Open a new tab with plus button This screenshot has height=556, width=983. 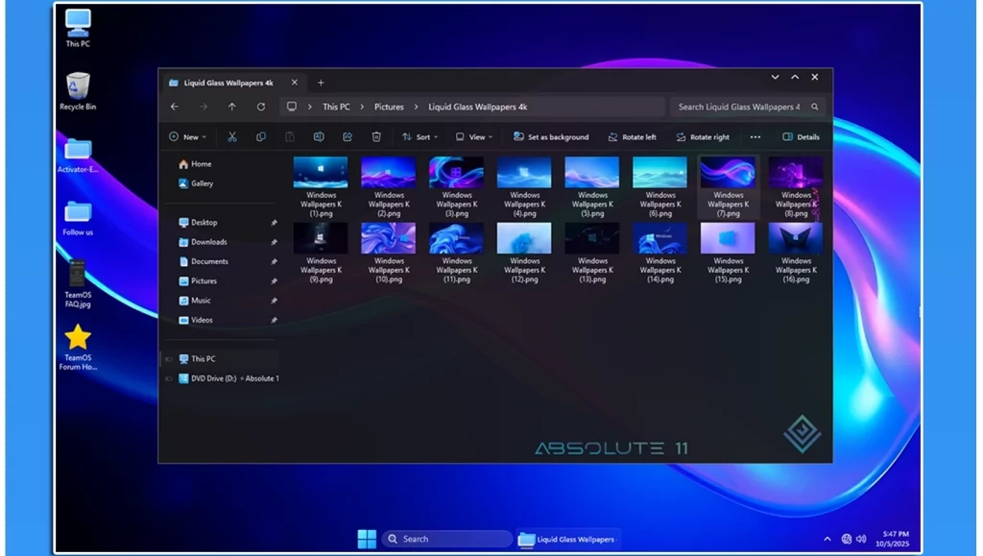pos(321,83)
